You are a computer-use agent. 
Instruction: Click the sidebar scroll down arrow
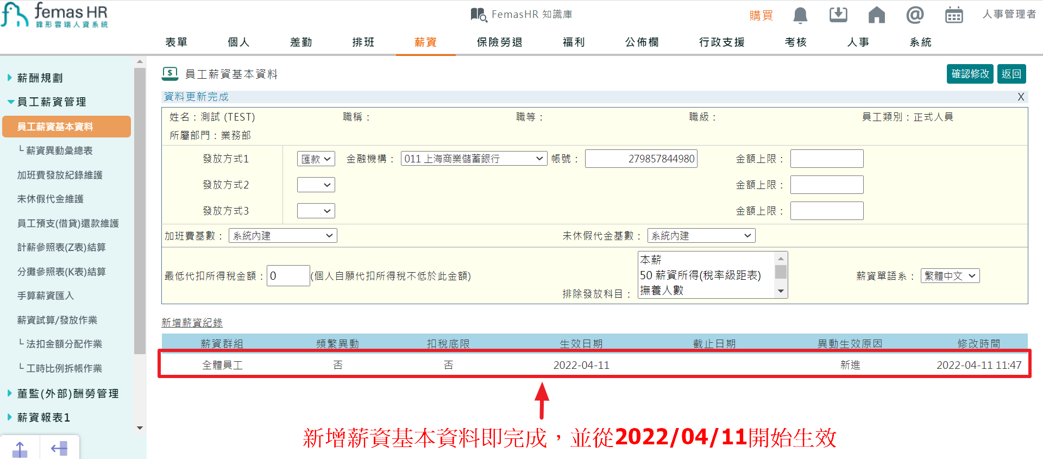click(x=140, y=428)
